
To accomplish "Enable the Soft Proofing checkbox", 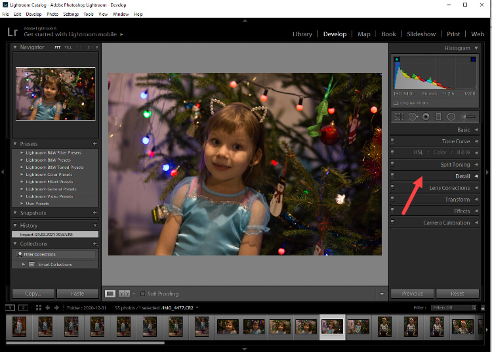I will [142, 294].
